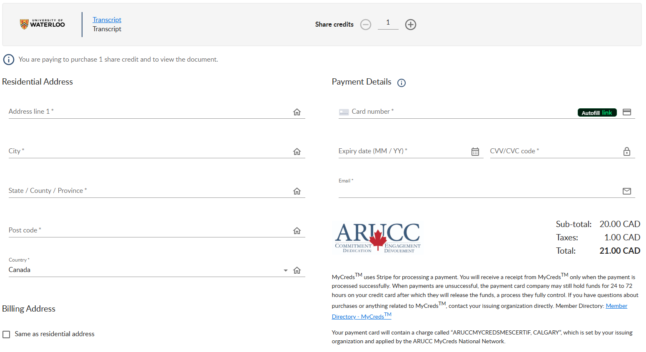Click the Share credits quantity field
This screenshot has height=352, width=646.
(388, 23)
